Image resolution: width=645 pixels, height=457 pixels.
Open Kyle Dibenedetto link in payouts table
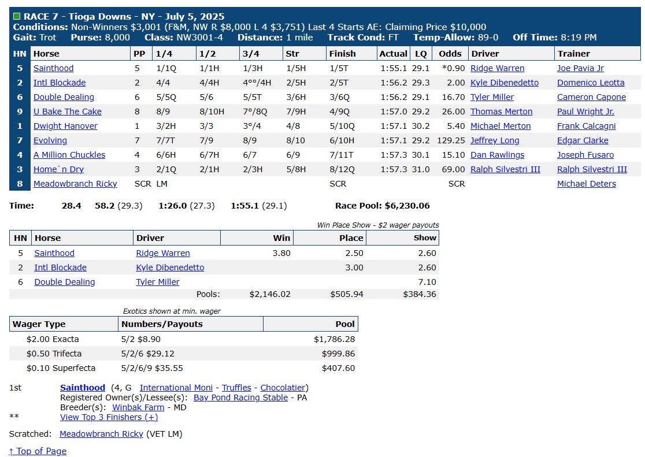pos(170,267)
